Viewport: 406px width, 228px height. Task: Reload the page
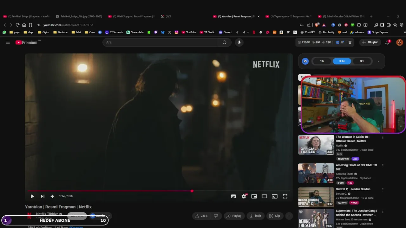pos(17,25)
